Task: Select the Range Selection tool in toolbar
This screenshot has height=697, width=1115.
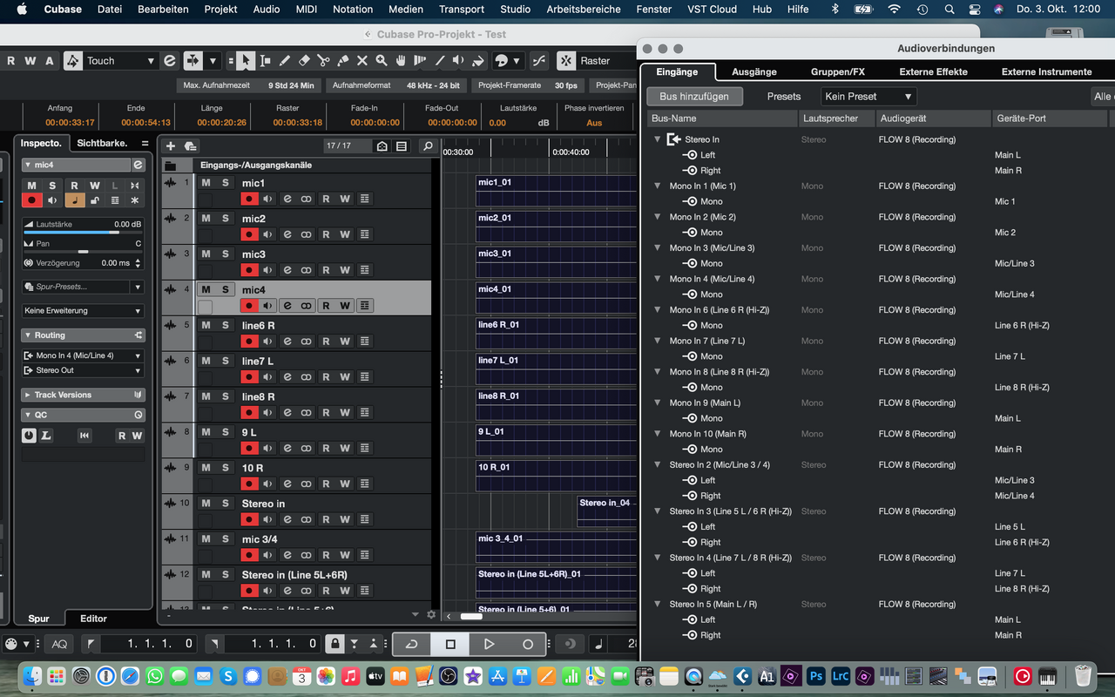Action: [x=266, y=61]
